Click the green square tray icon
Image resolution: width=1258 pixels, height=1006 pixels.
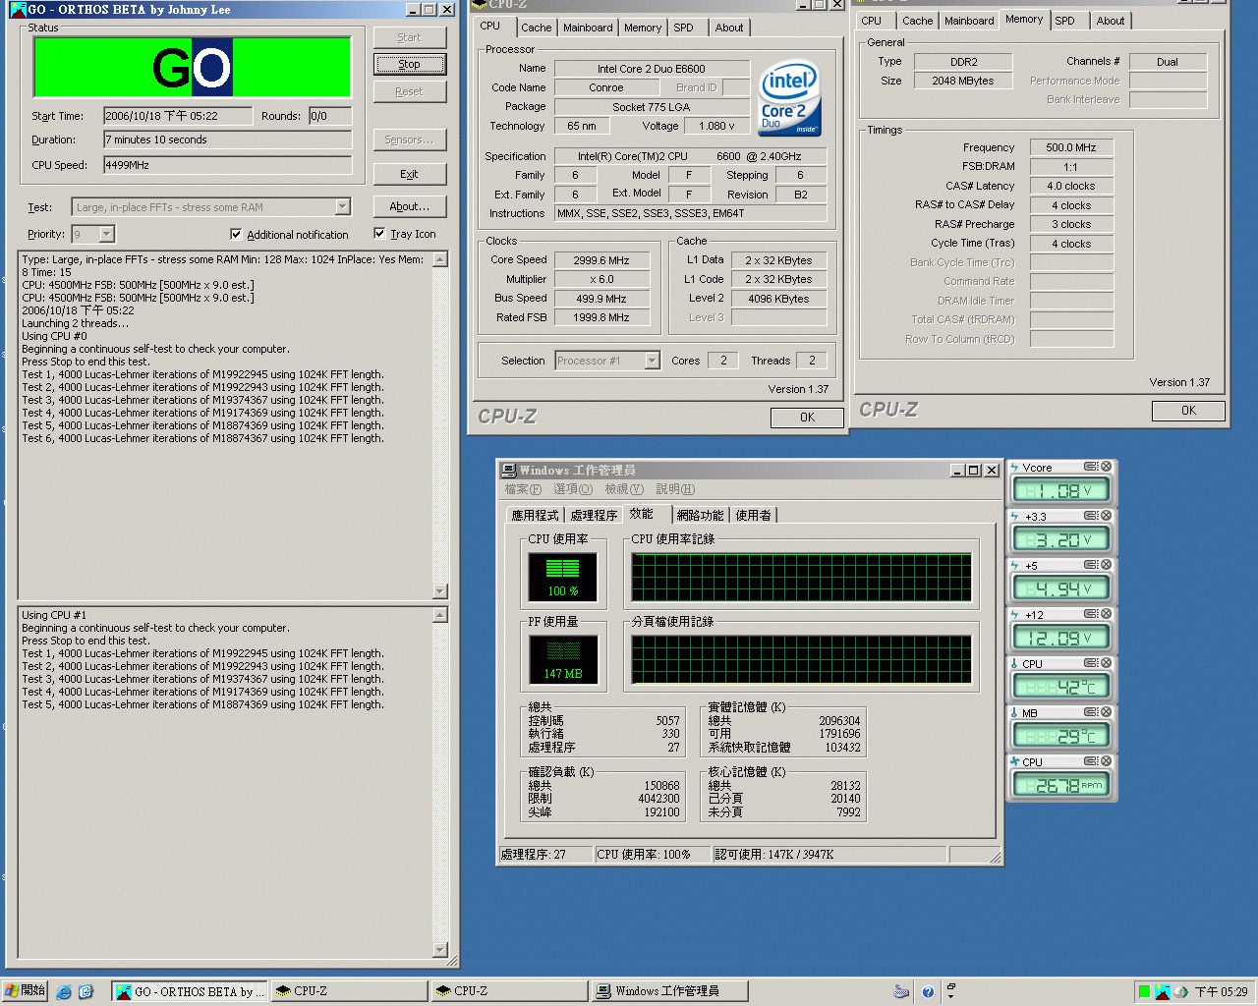1144,992
